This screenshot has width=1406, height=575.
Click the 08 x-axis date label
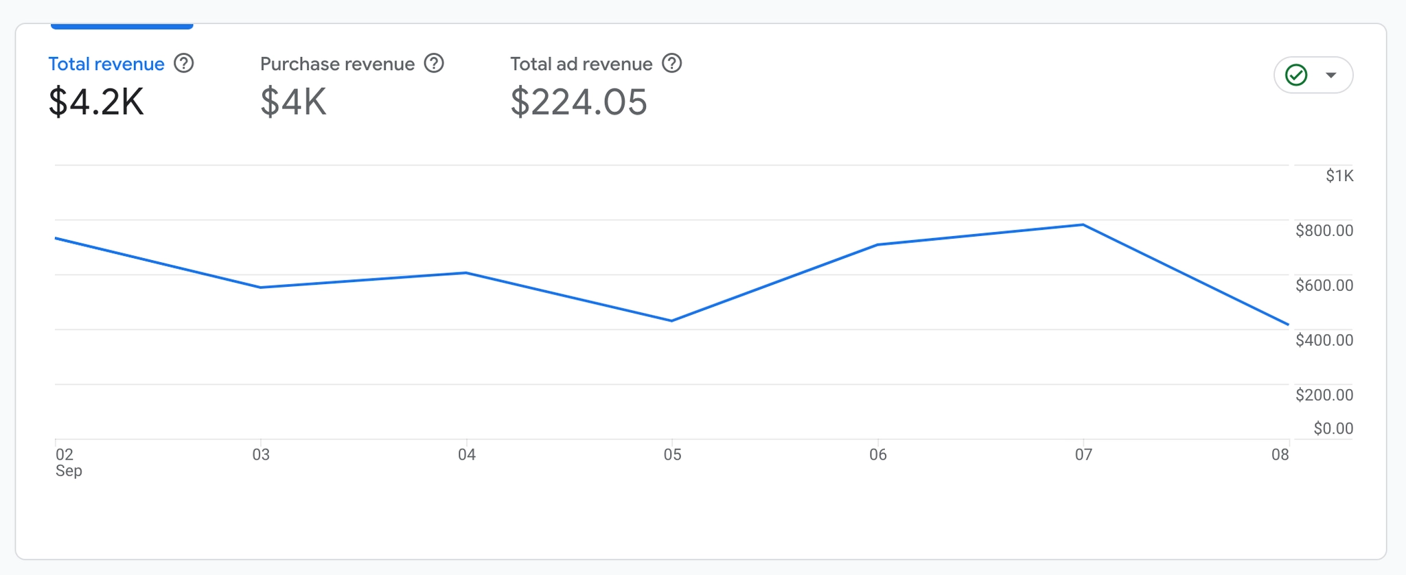tap(1280, 455)
